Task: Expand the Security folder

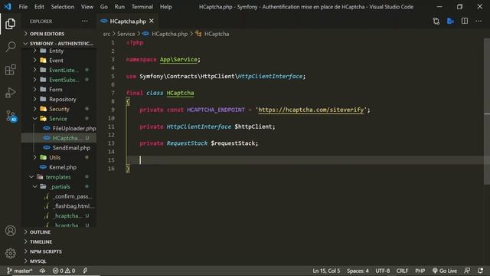Action: pyautogui.click(x=59, y=109)
